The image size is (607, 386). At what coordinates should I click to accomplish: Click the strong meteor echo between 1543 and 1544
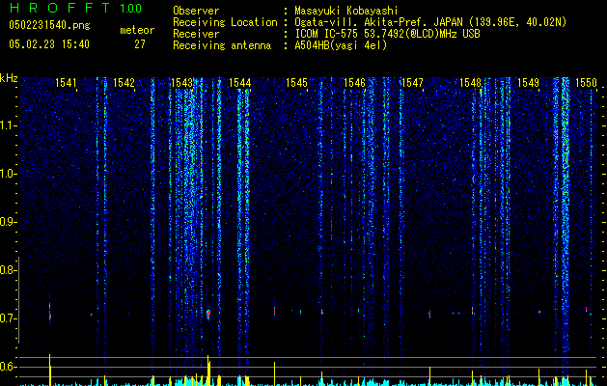pos(208,314)
